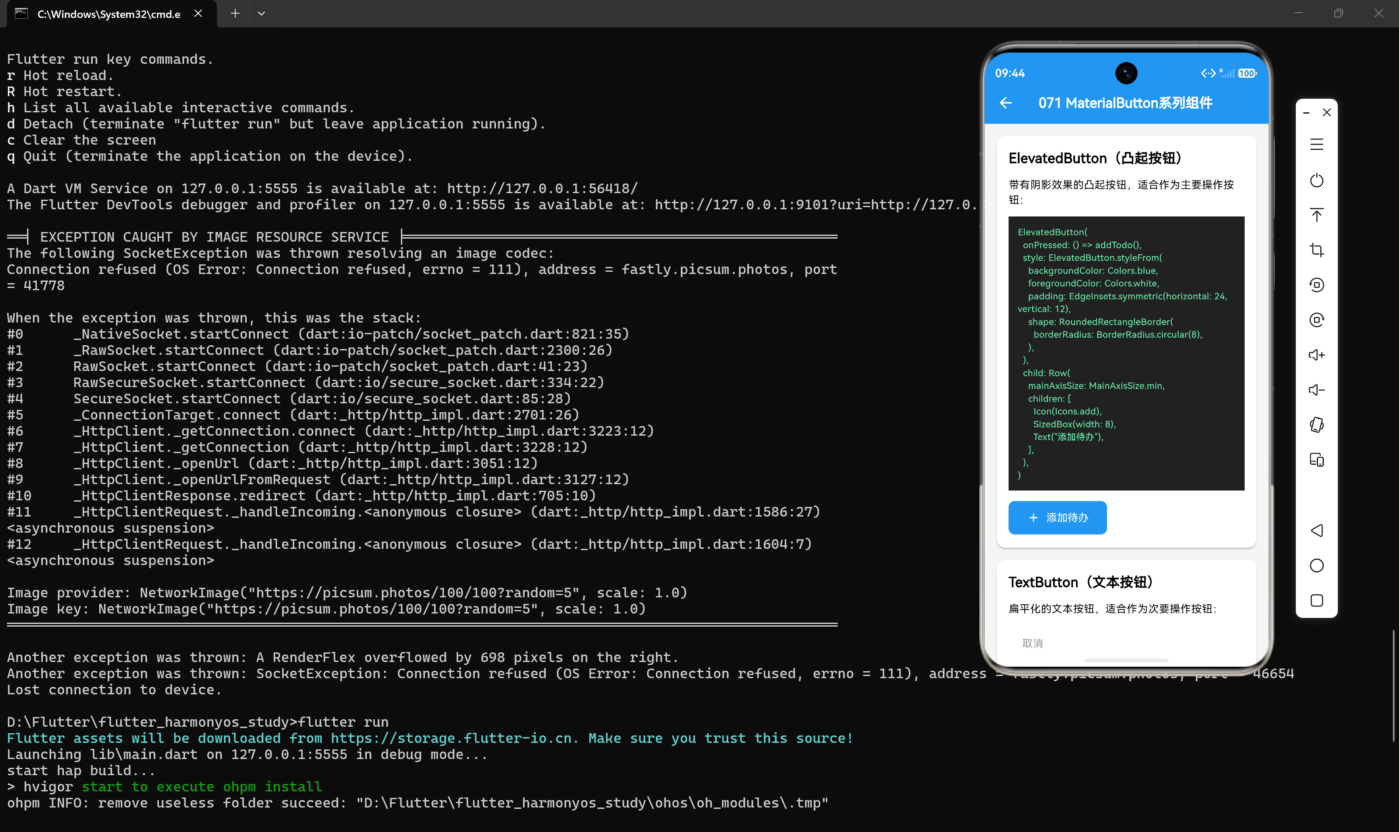
Task: Tap the emulator Recents square button
Action: [x=1316, y=600]
